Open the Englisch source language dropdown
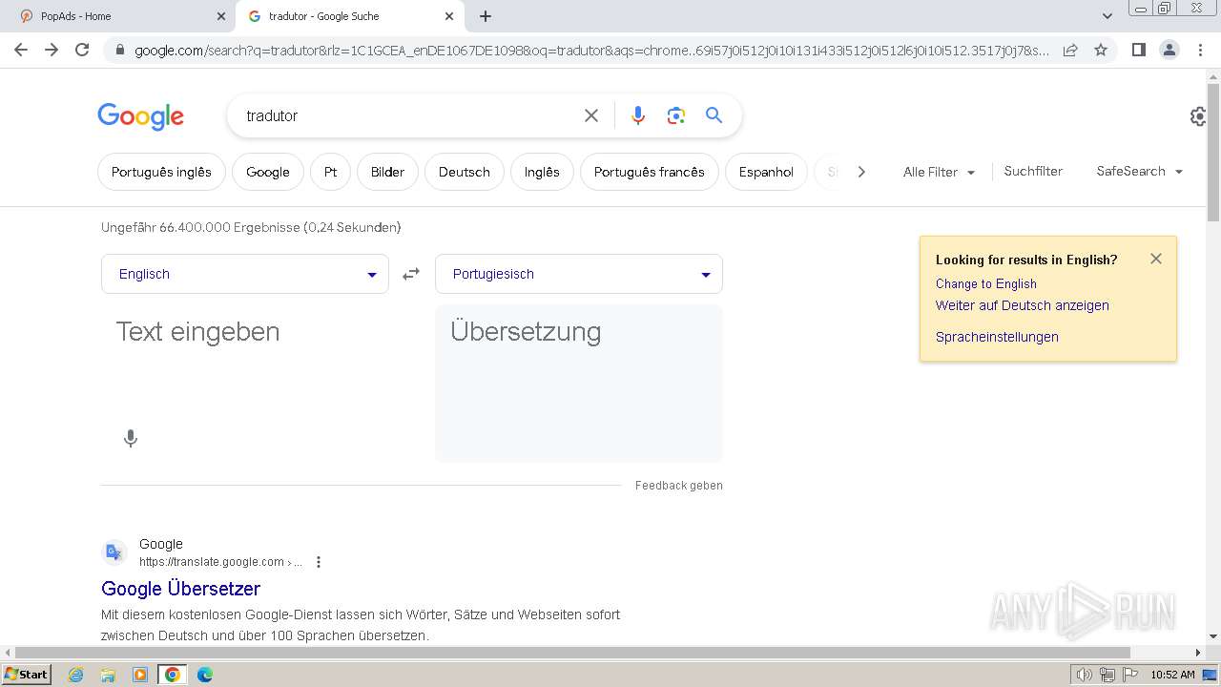Viewport: 1221px width, 687px height. (x=245, y=274)
